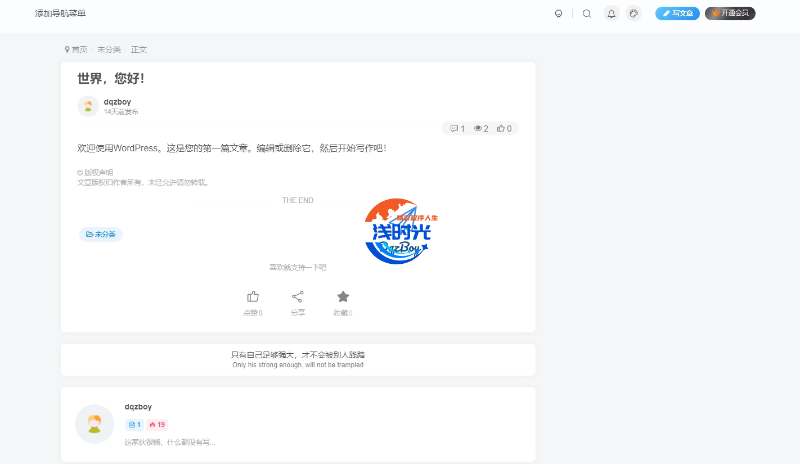Open the 添加导航菜单 menu item
Screen dimensions: 800x464
[60, 13]
